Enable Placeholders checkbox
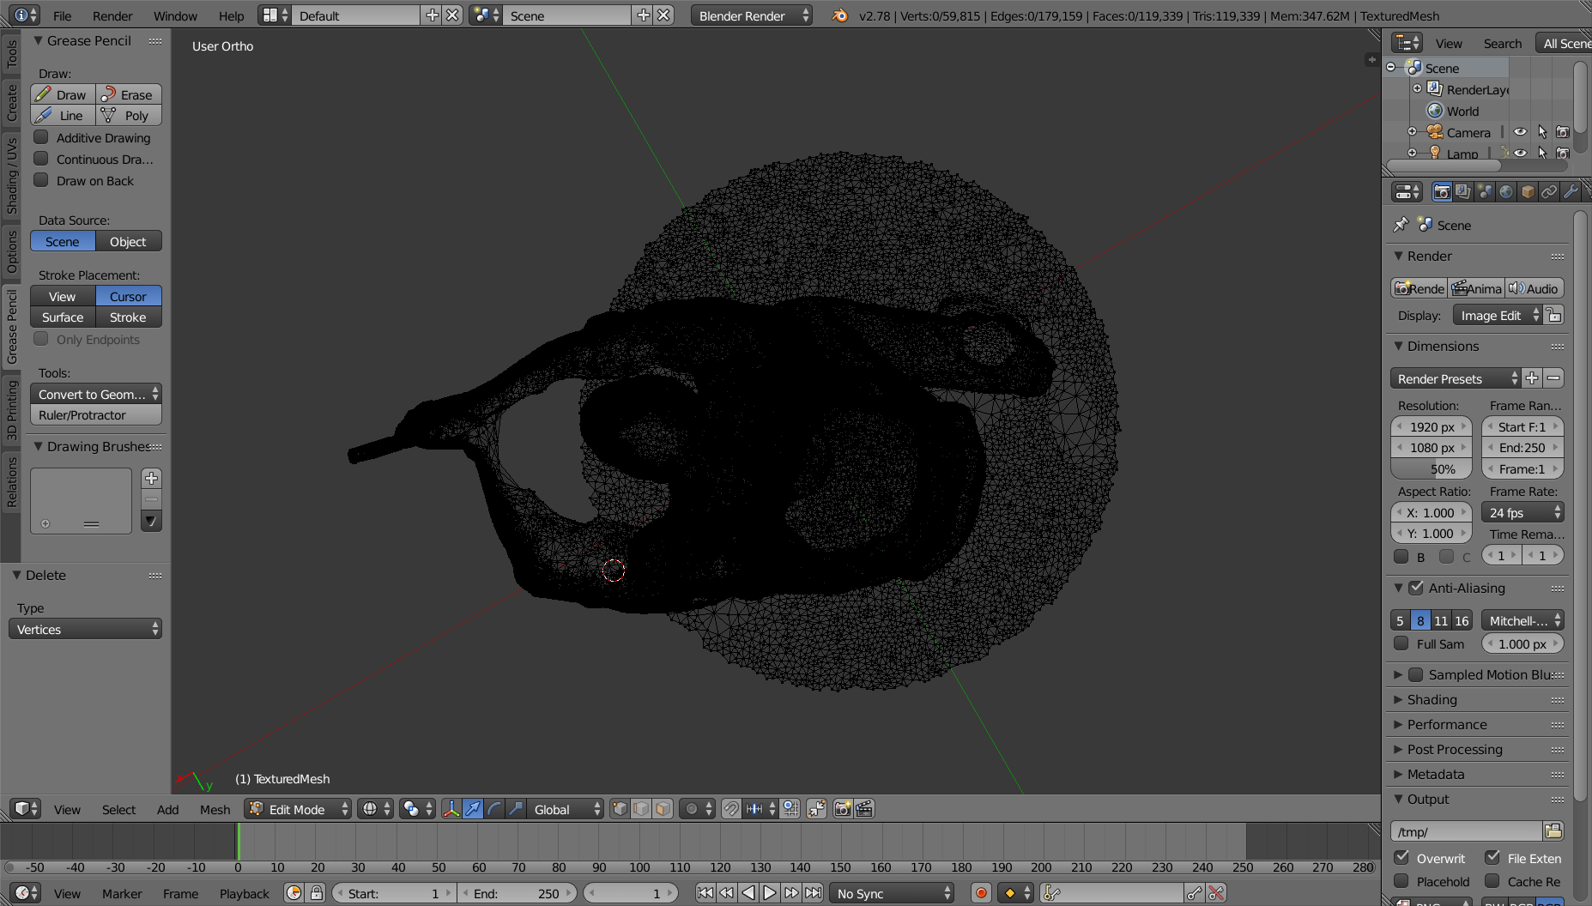 (1401, 881)
